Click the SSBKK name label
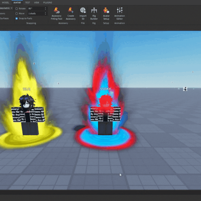201x201 pixels. coord(106,89)
